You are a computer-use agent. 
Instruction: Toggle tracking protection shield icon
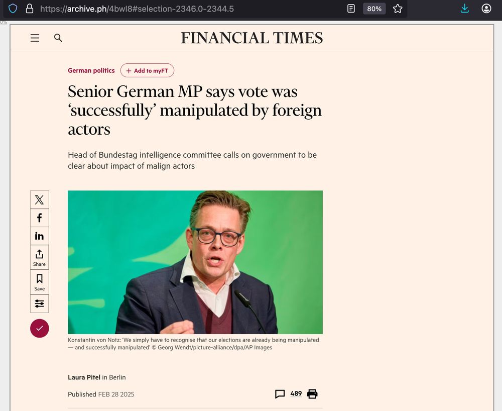(13, 9)
